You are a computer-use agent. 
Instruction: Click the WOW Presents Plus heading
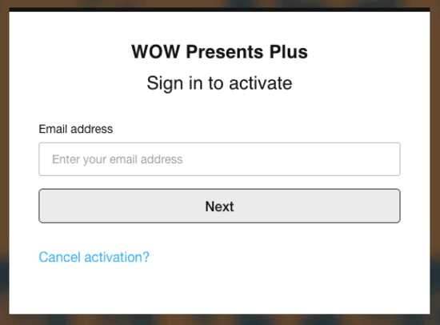[219, 52]
